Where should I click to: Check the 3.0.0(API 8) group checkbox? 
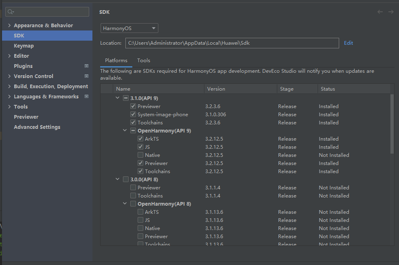[126, 179]
